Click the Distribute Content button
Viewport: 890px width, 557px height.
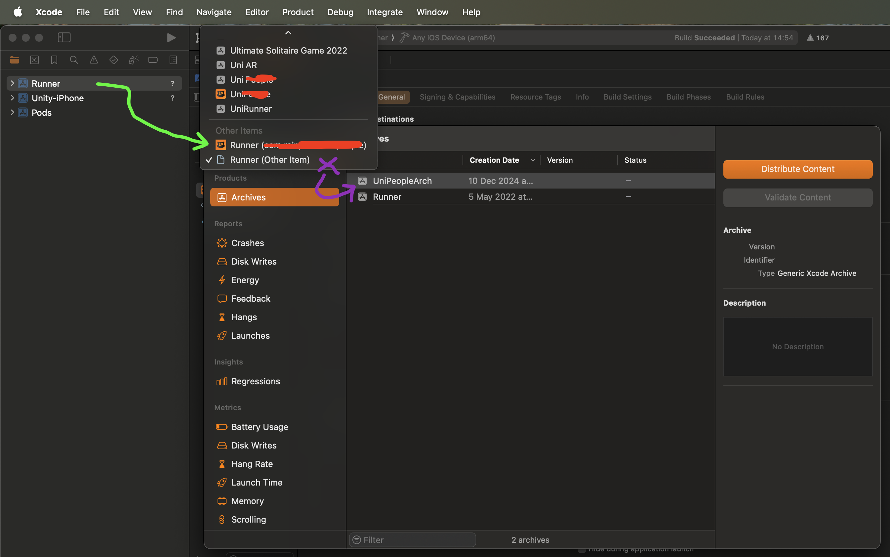[797, 169]
